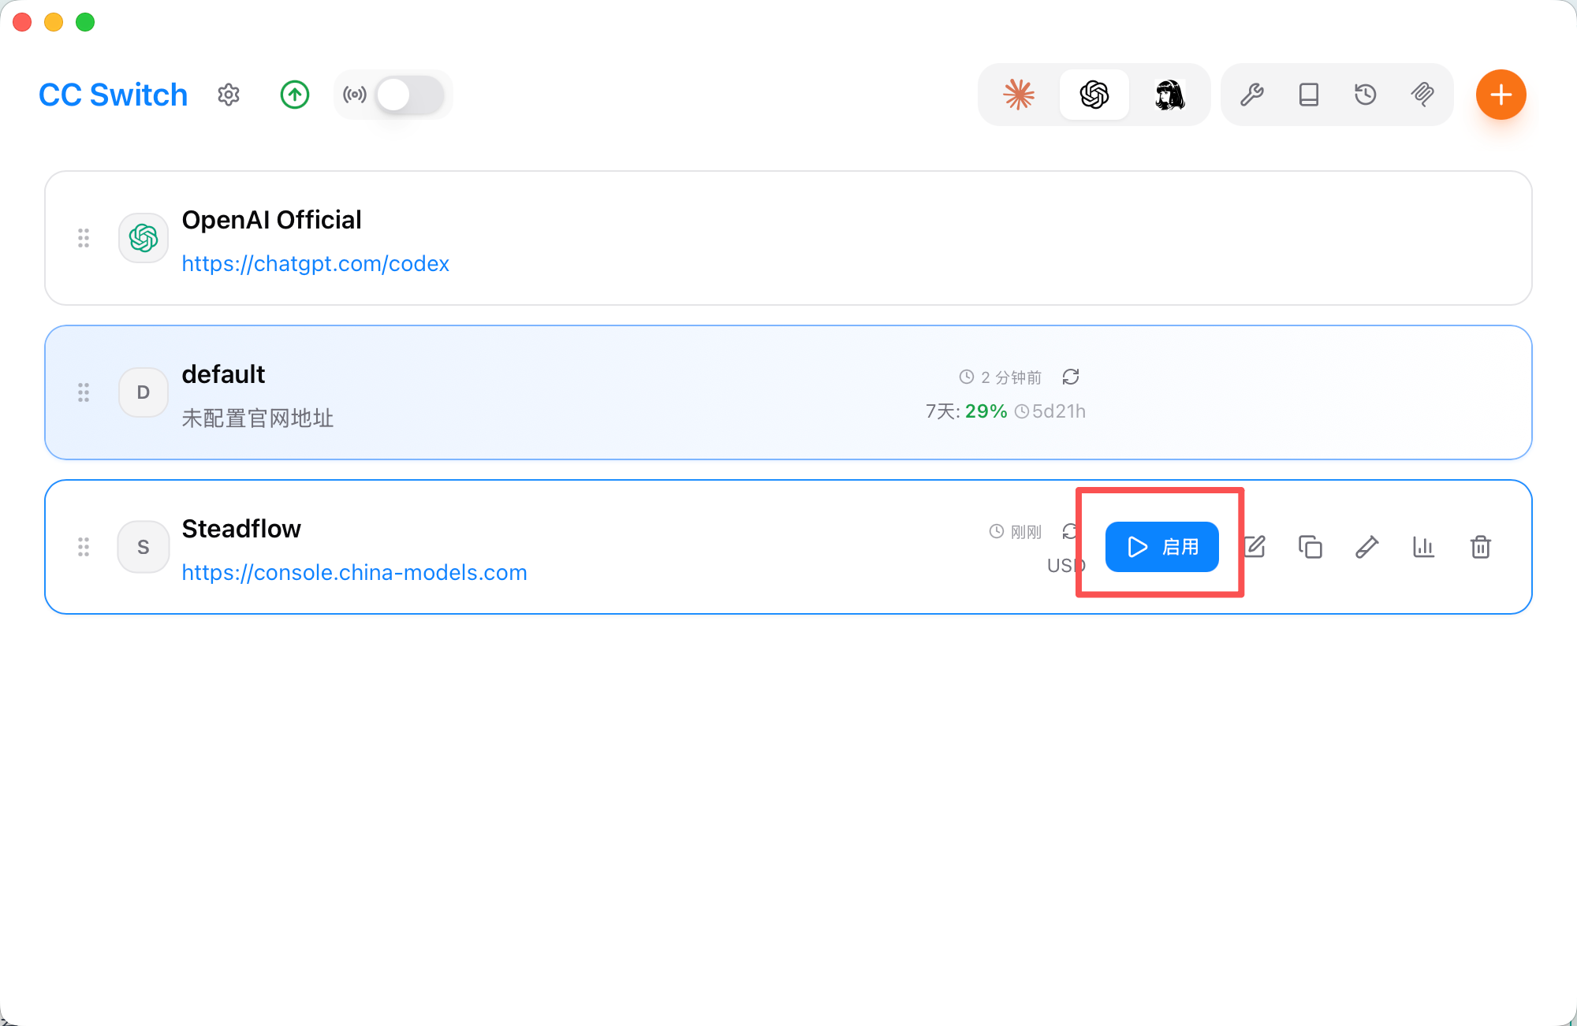This screenshot has height=1026, width=1577.
Task: Open the history clock icon
Action: coord(1366,95)
